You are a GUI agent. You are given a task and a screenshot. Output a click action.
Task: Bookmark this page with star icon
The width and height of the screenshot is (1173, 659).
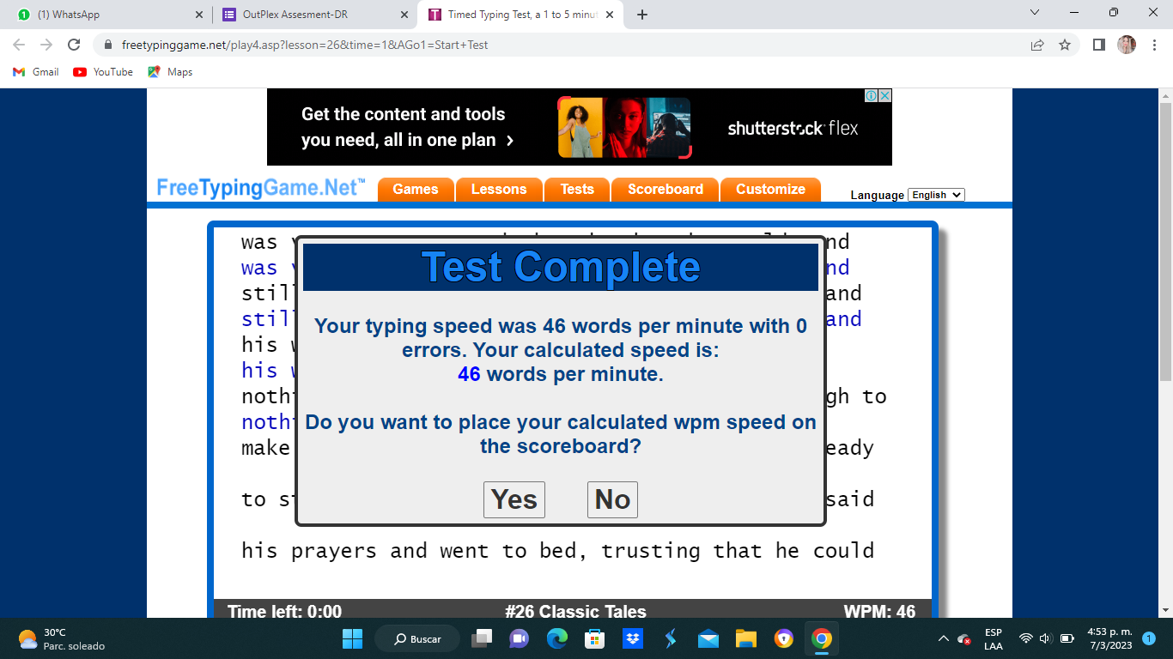(1065, 45)
